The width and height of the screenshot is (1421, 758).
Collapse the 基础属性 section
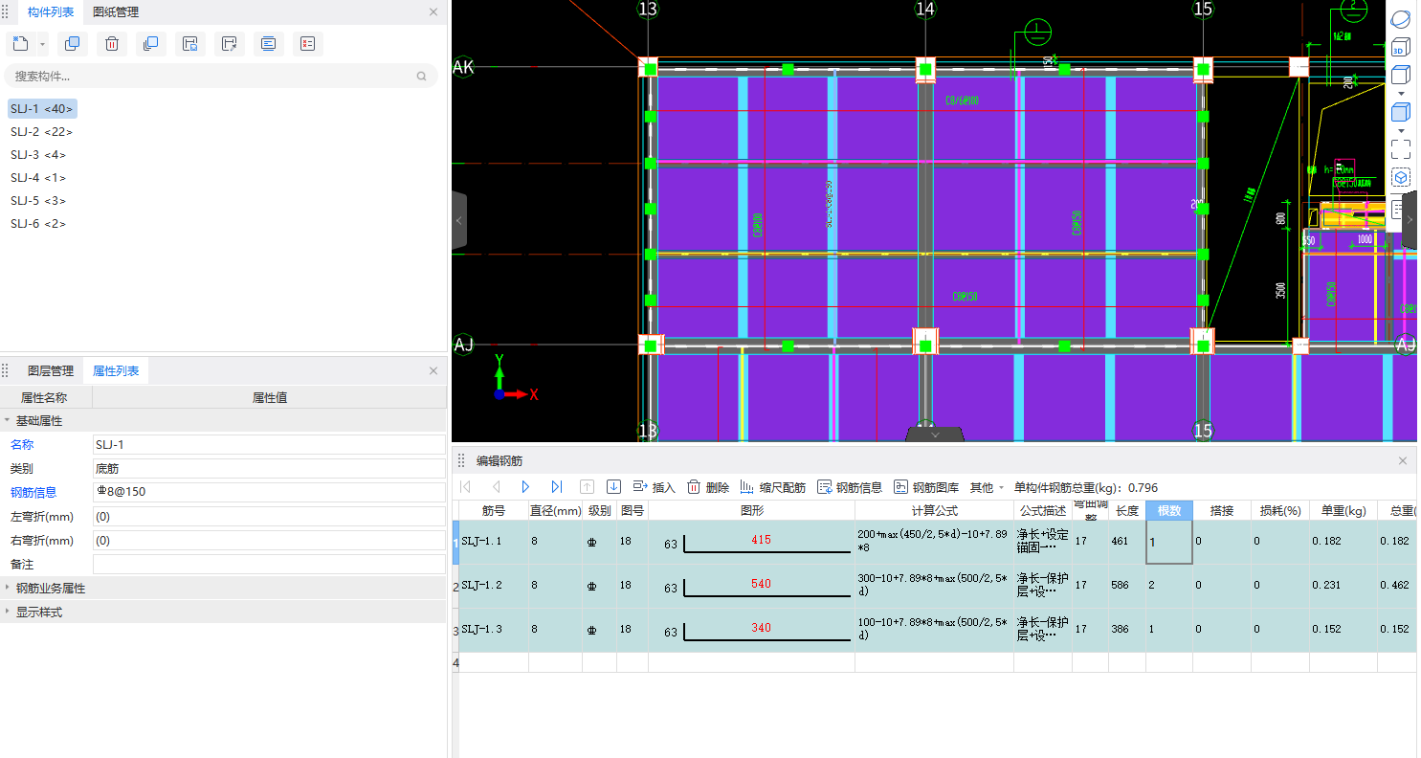point(8,420)
